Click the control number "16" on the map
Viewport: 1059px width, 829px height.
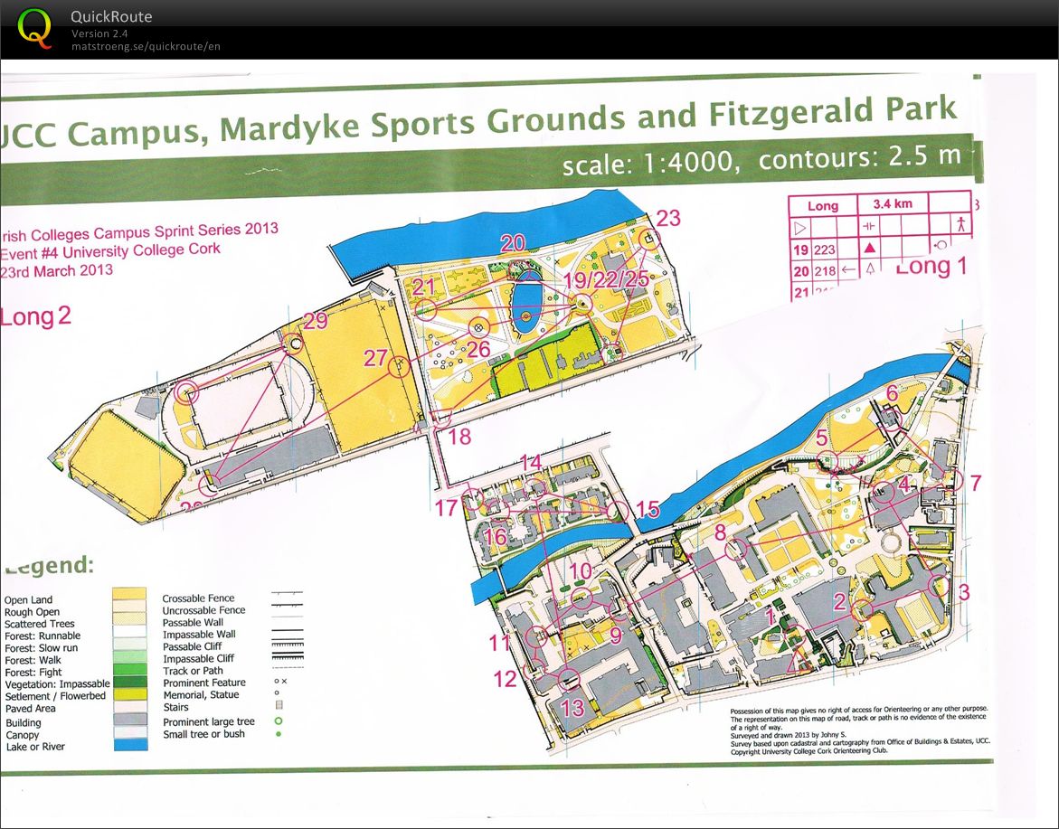pos(495,537)
